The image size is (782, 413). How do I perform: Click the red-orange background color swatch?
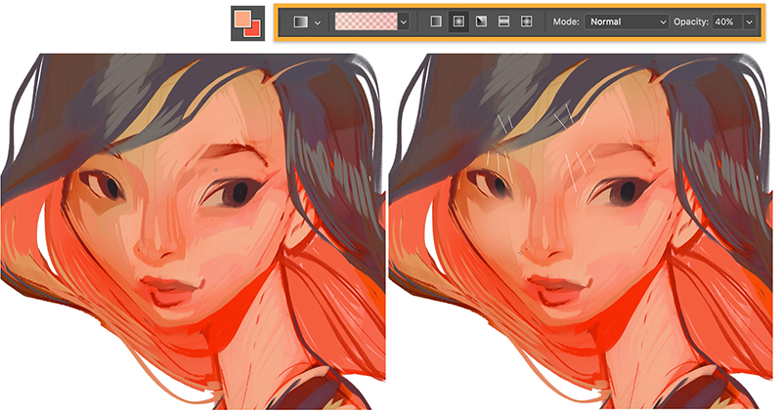pyautogui.click(x=253, y=28)
